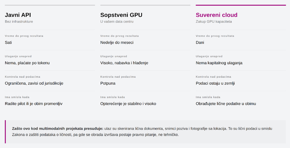Image resolution: width=290 pixels, height=148 pixels.
Task: Click the 'Dani' value under Suvereni cloud
Action: 200,42
